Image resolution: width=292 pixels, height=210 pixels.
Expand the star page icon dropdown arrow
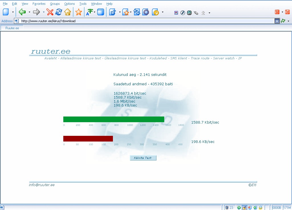click(x=131, y=12)
